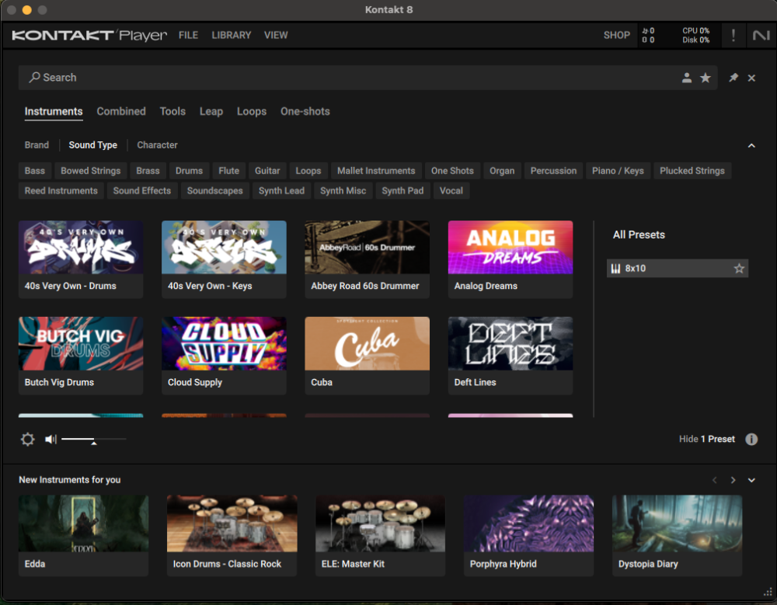Click the exclamation mark alert icon
Screen dimensions: 777x605
tap(733, 35)
